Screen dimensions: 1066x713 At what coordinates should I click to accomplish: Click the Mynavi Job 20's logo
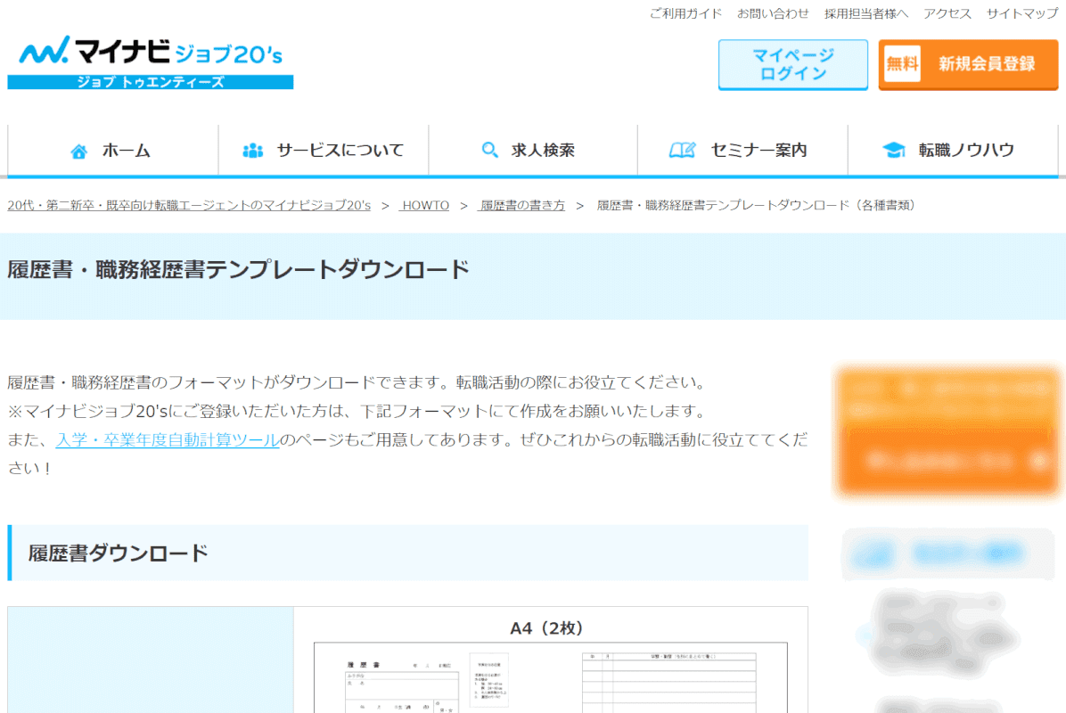(x=151, y=61)
